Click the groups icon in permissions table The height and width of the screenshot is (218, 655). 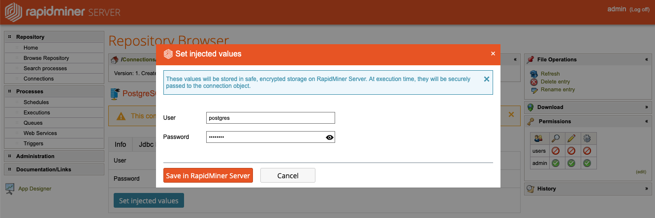539,138
